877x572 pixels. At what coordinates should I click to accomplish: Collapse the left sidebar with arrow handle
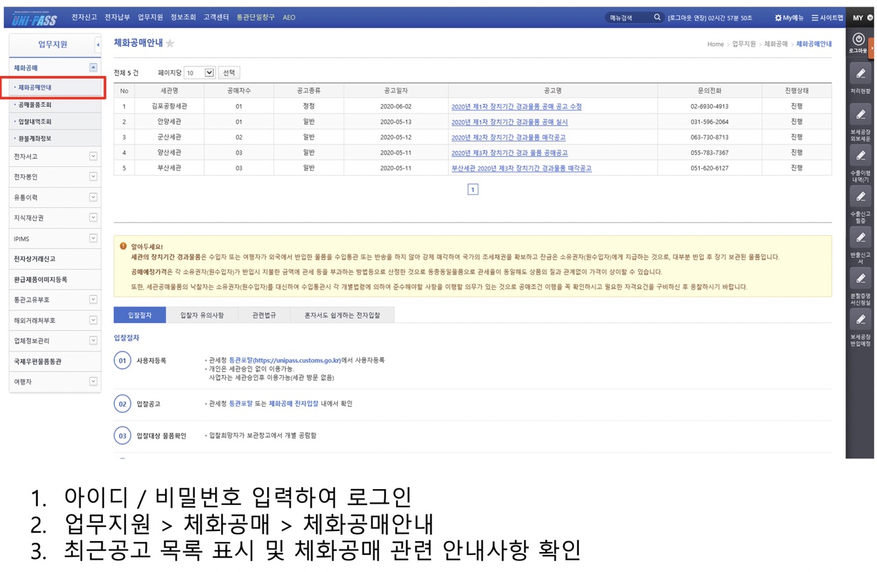pyautogui.click(x=98, y=44)
